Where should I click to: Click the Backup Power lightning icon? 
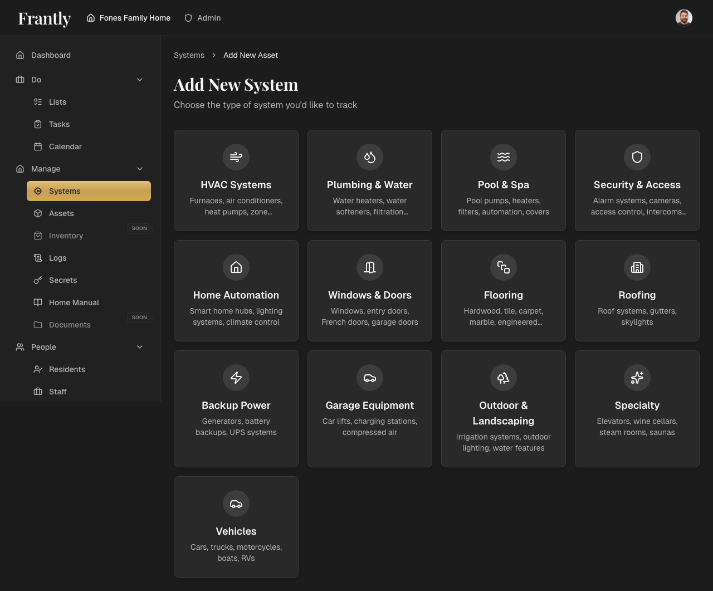coord(236,378)
